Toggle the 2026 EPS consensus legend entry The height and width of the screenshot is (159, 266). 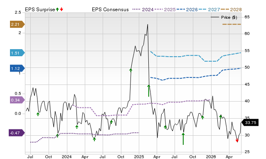point(187,10)
